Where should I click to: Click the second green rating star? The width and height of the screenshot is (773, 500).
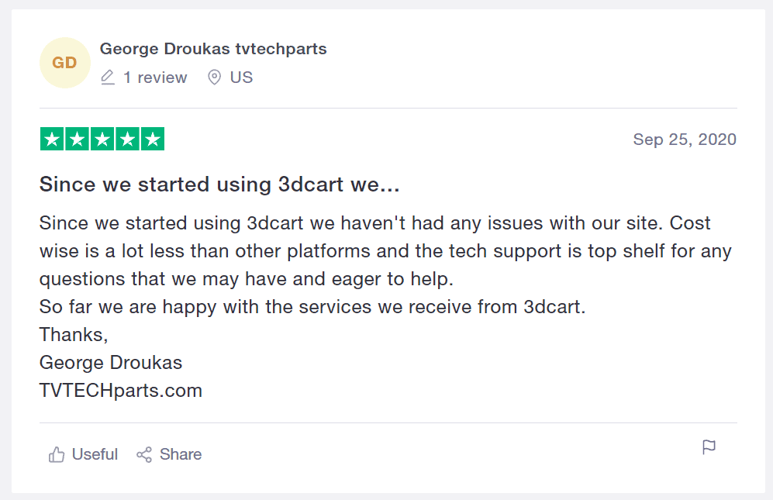(x=77, y=139)
